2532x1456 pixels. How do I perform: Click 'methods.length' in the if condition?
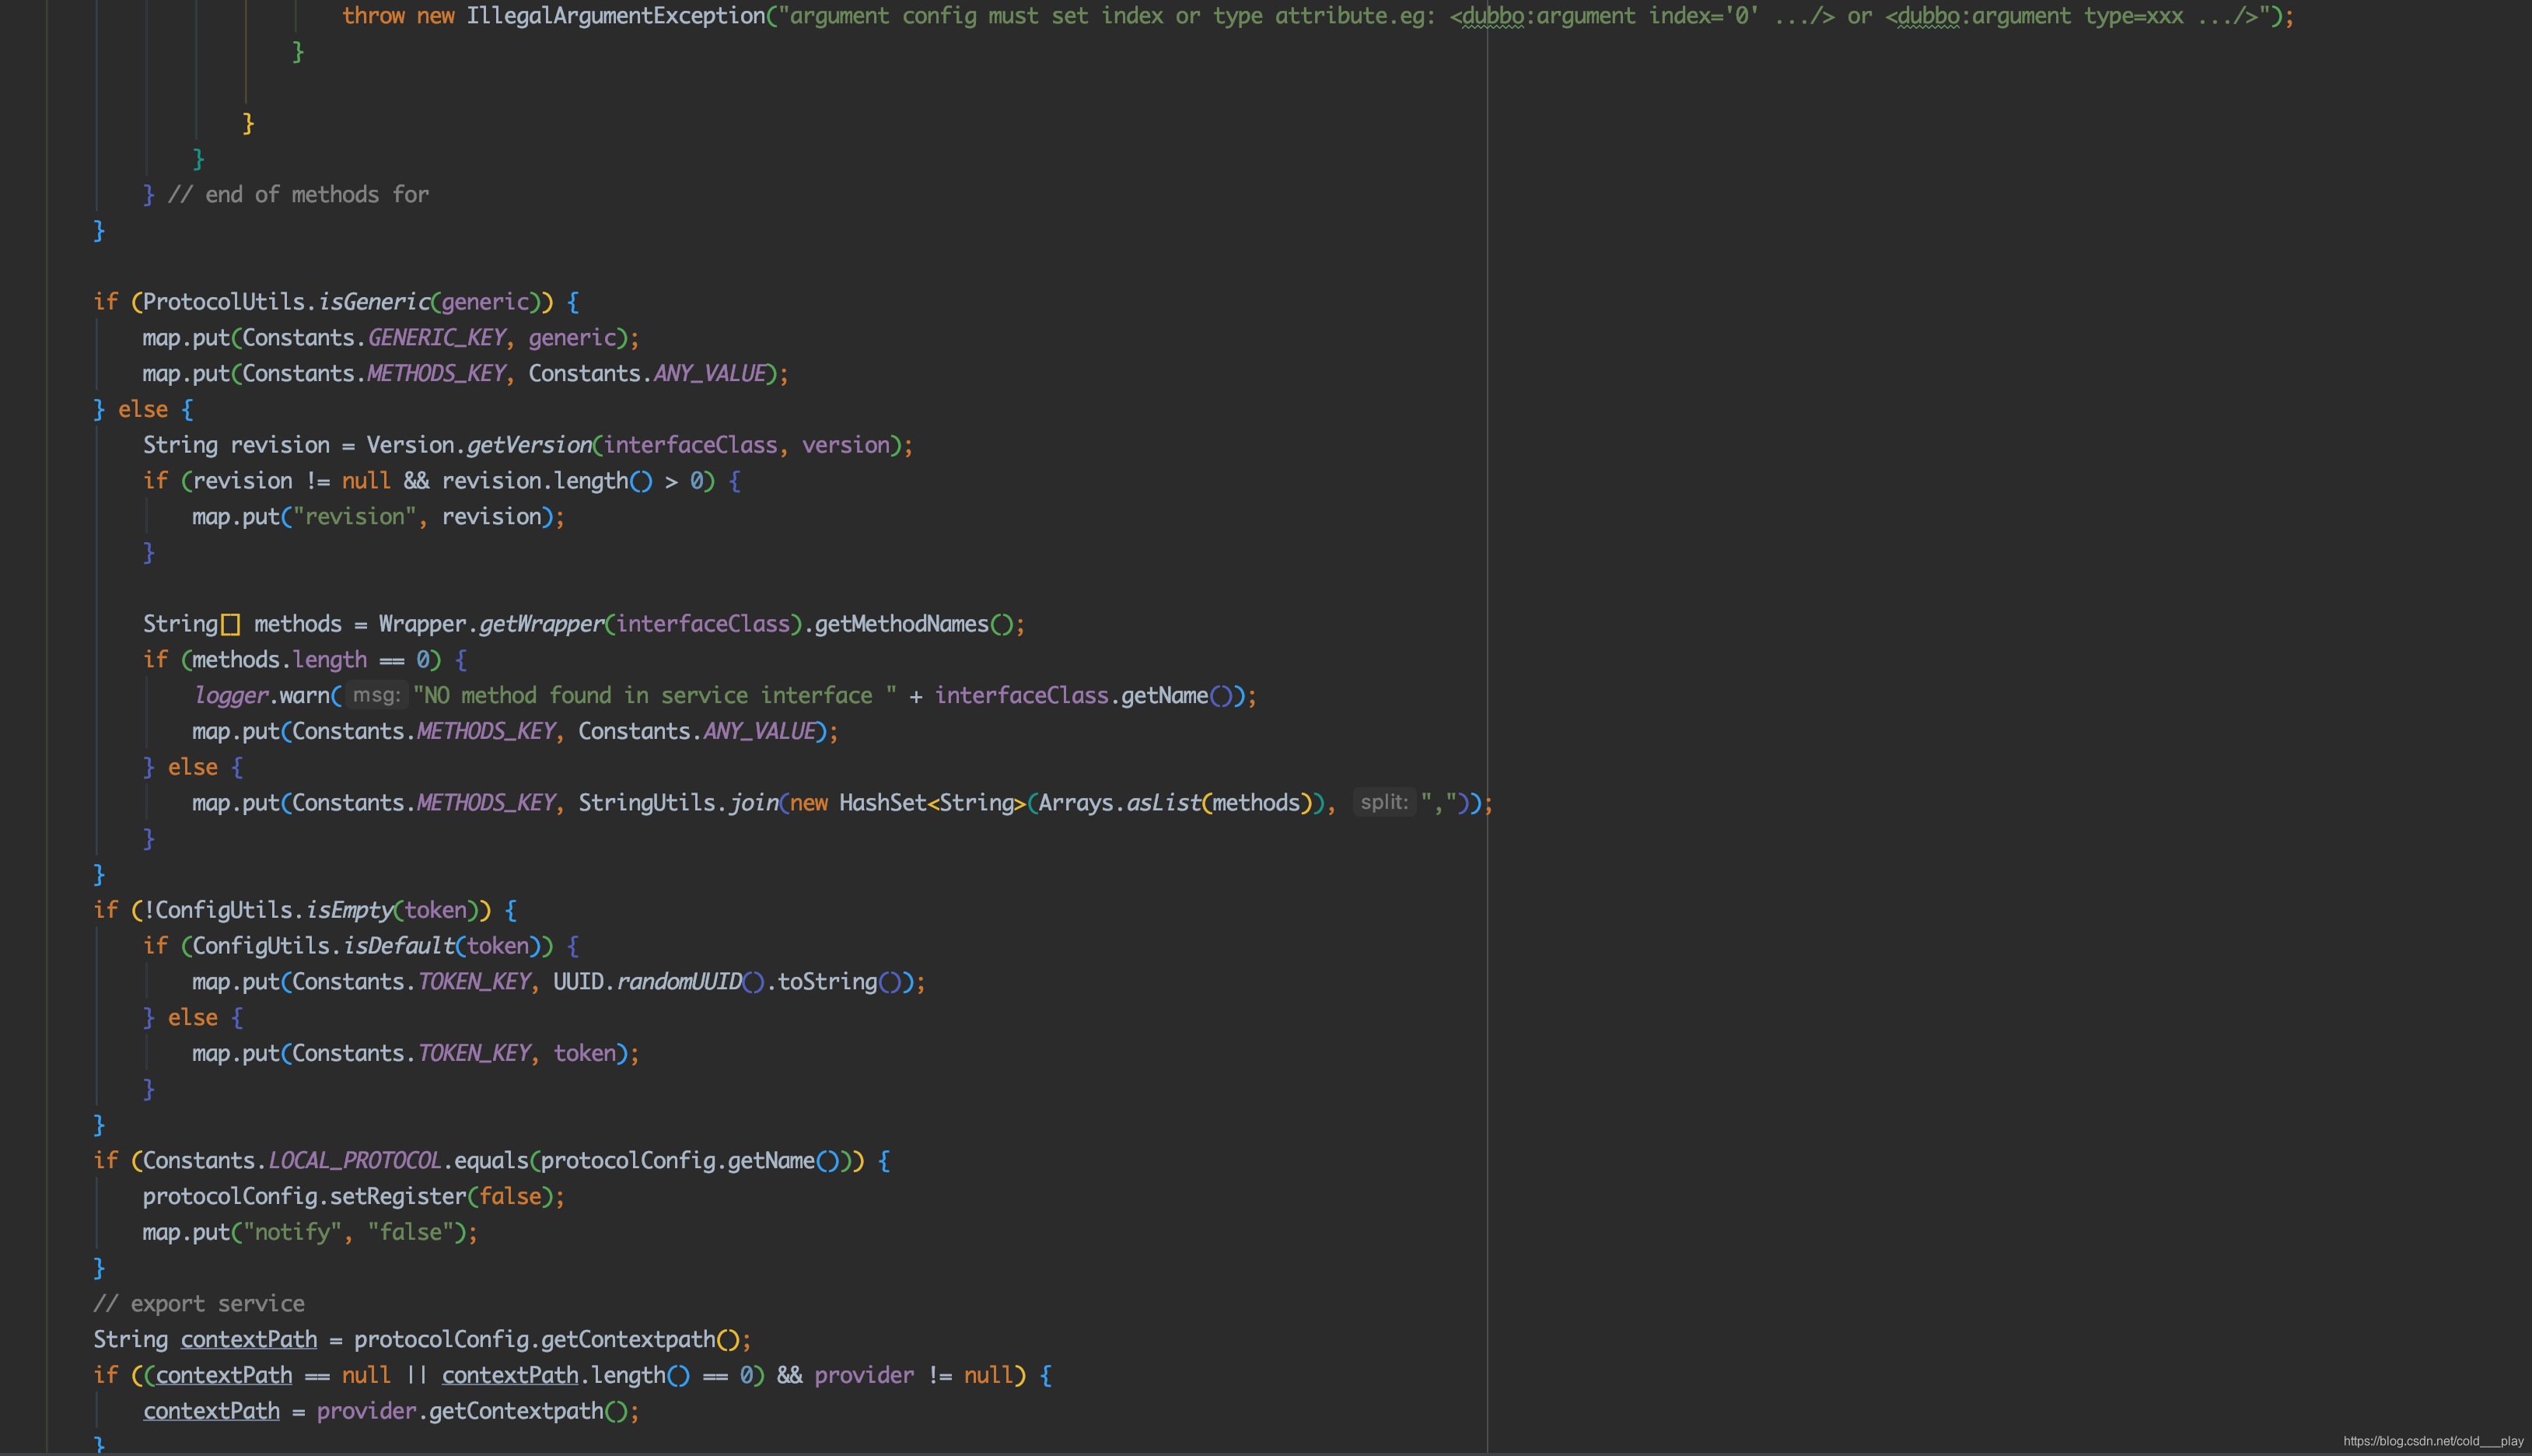point(279,660)
